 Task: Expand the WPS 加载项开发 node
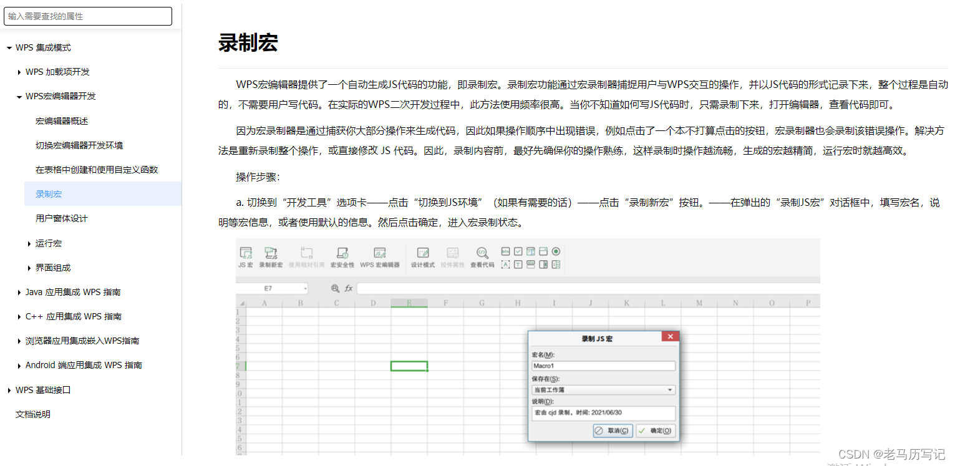[19, 72]
